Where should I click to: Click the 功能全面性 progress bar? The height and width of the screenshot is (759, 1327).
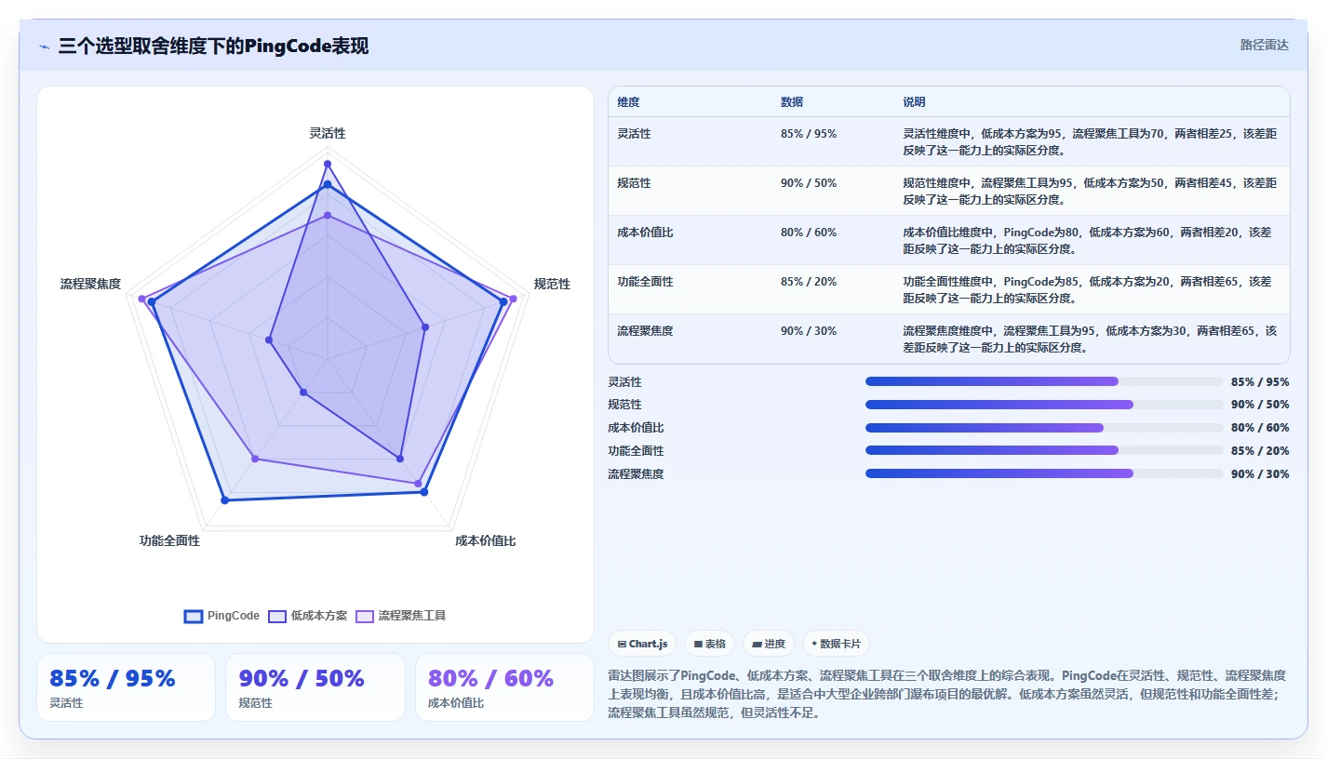tap(1044, 450)
